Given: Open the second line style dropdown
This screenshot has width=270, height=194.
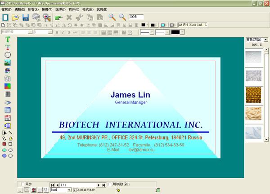Looking at the screenshot, I should pos(167,32).
